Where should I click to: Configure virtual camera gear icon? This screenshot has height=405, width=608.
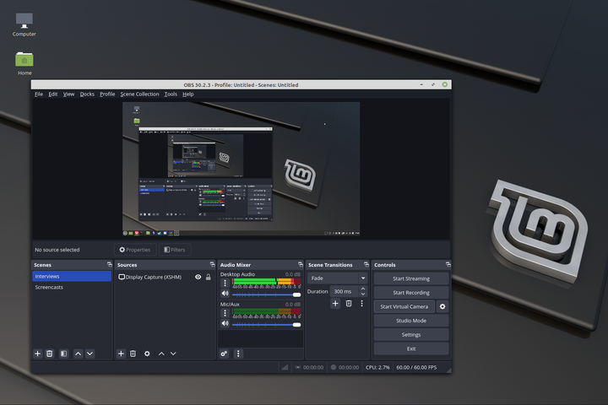pos(442,306)
